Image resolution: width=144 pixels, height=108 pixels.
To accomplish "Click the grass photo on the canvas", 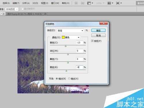I will click(31, 71).
